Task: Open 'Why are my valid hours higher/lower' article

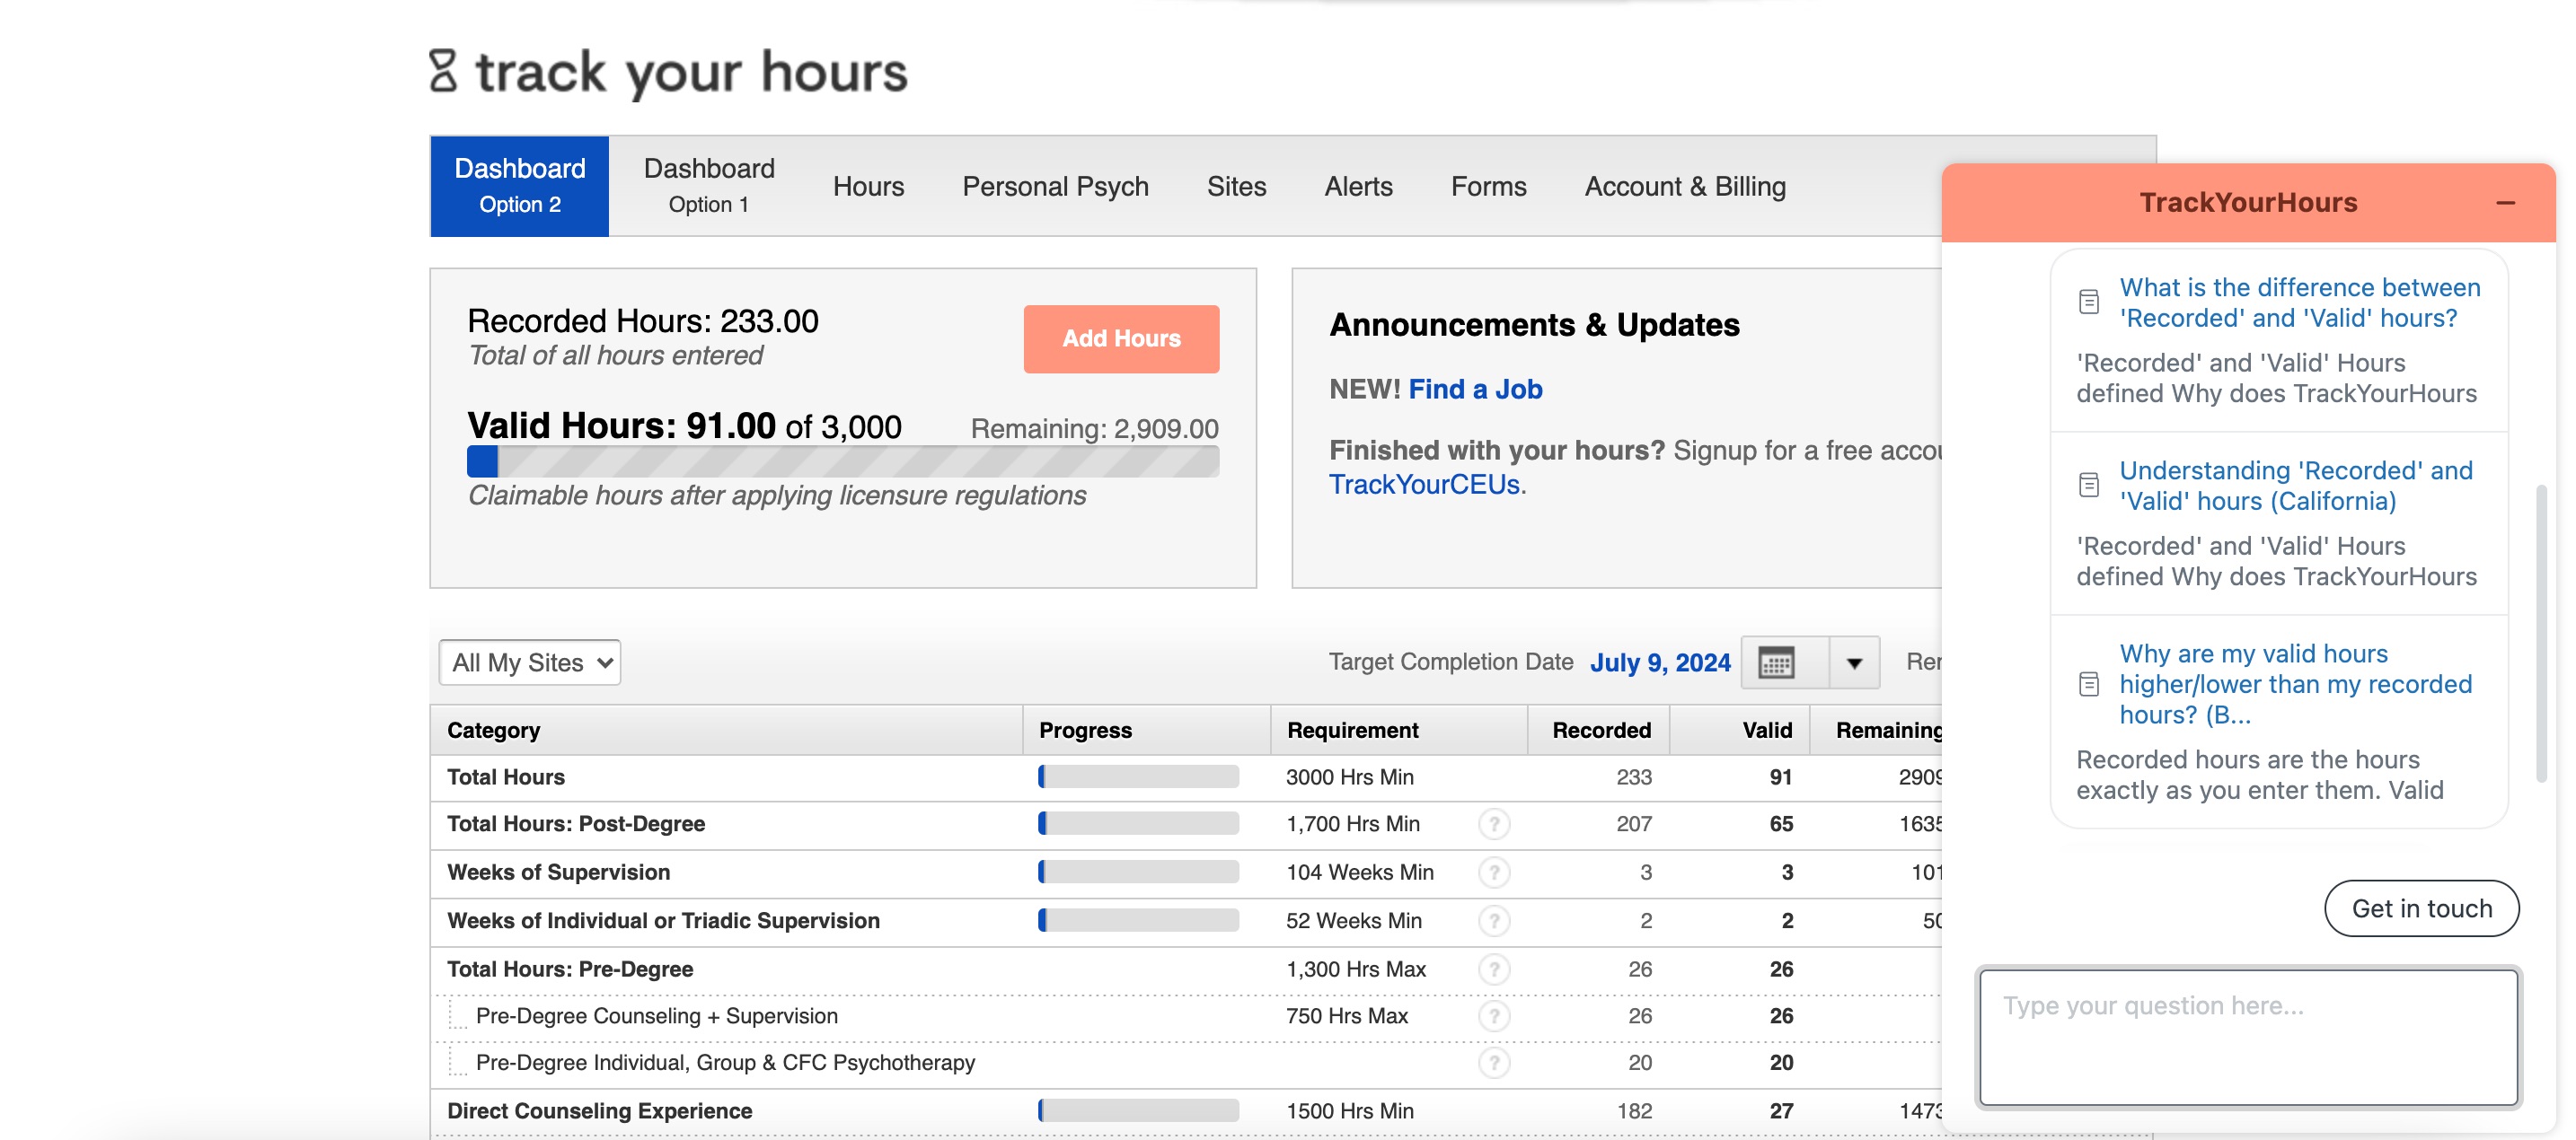Action: coord(2296,684)
